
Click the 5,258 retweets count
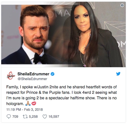[x=33, y=117]
